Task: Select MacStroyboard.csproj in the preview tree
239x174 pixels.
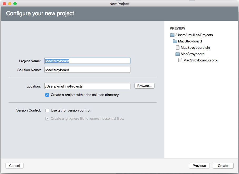Action: click(200, 60)
